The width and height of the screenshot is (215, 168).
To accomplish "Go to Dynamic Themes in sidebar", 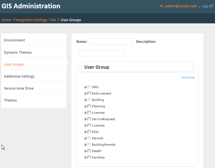I will [18, 53].
